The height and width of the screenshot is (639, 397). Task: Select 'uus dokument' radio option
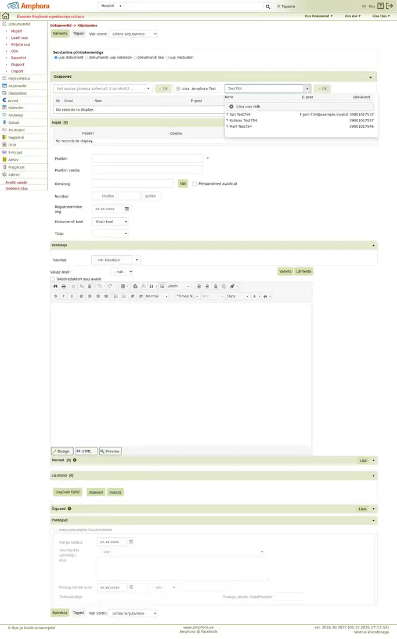(x=56, y=58)
